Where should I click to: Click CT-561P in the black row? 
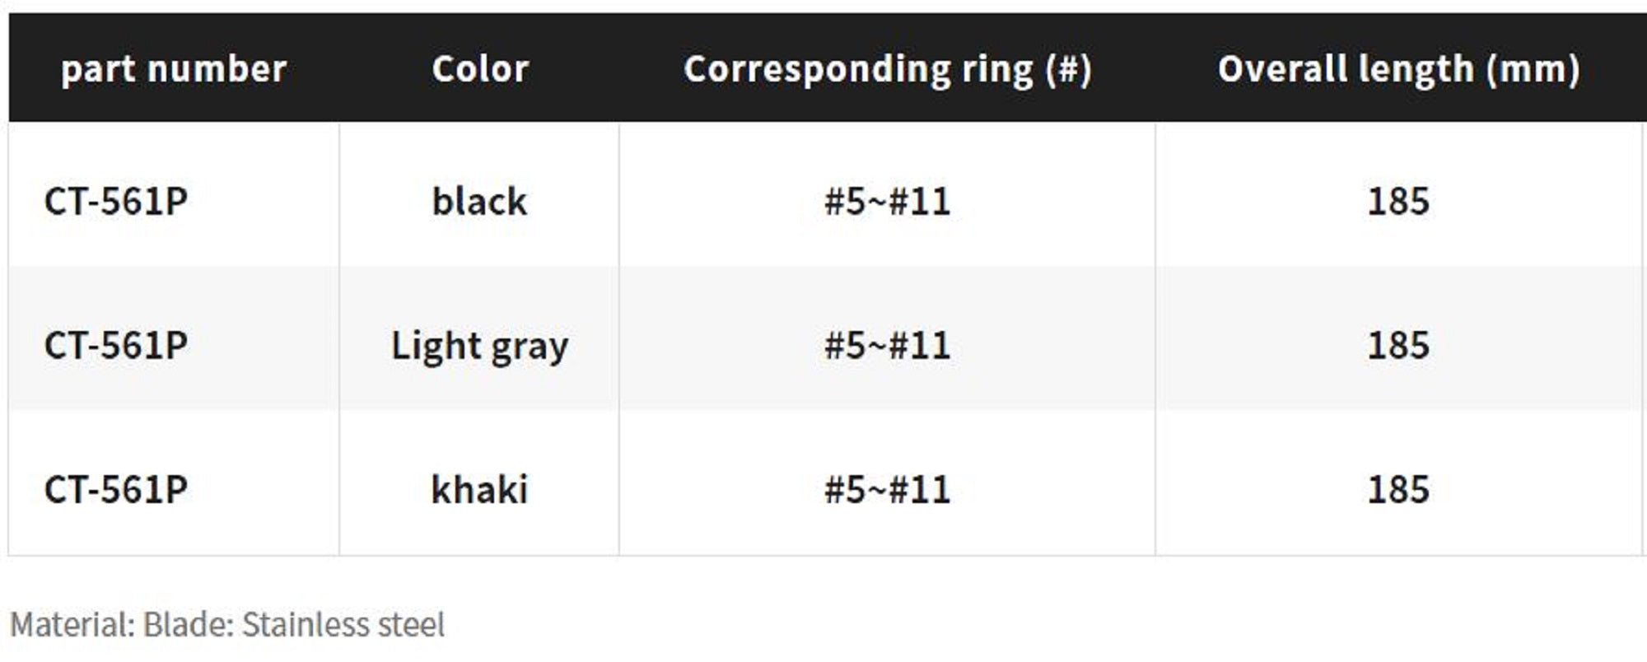click(116, 202)
